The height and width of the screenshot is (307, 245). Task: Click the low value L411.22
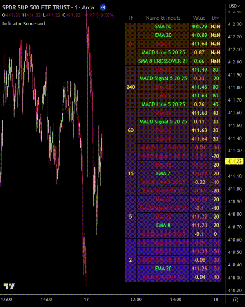[x=51, y=15]
